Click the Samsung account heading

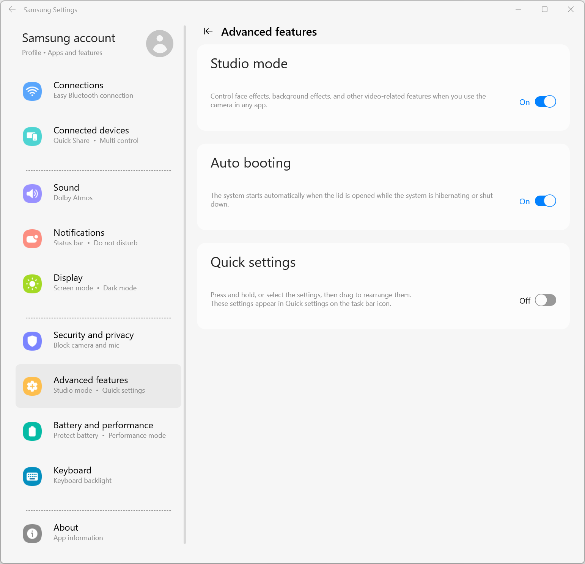[69, 38]
